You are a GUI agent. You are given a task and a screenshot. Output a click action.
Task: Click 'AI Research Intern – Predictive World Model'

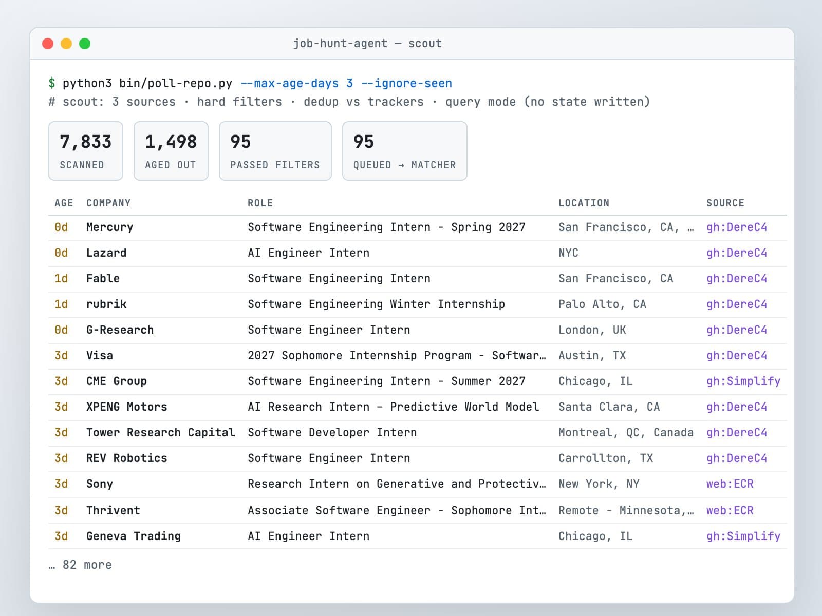(393, 407)
